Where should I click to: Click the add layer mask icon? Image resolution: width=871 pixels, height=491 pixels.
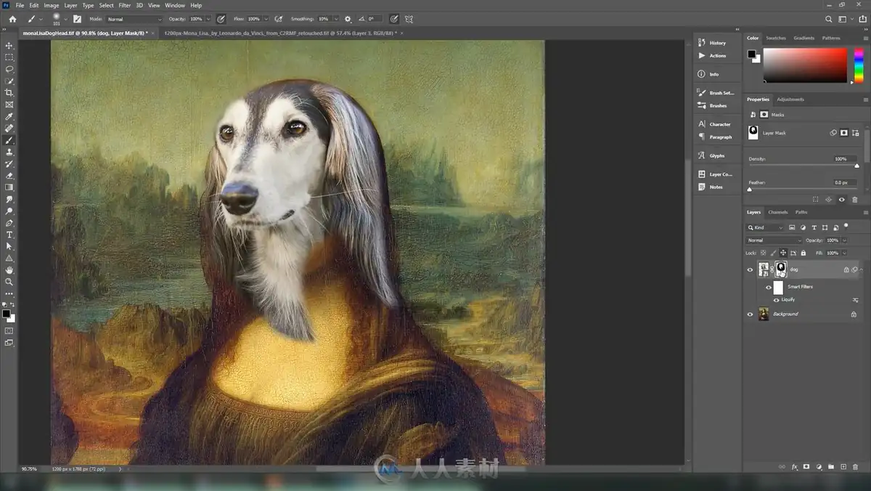806,467
